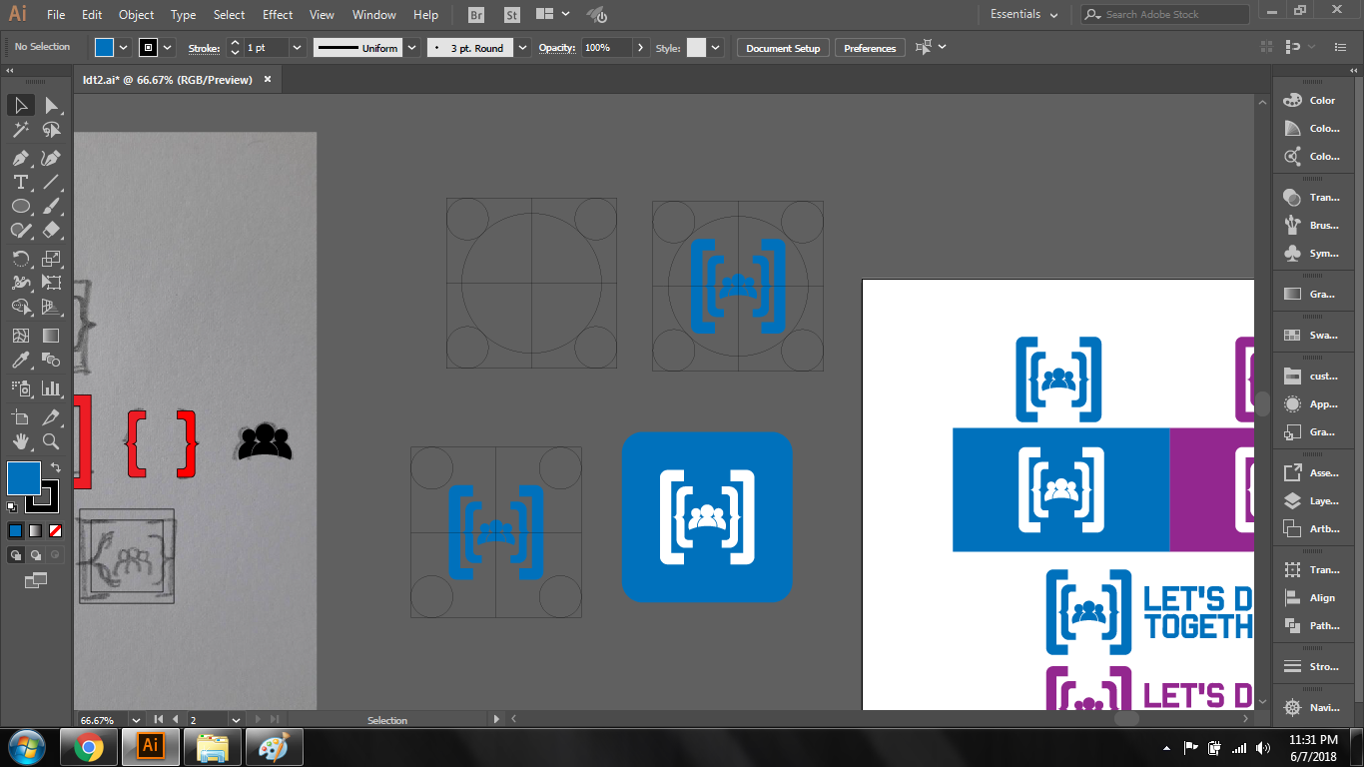Click the large blue Fill swatch
This screenshot has width=1364, height=767.
[x=24, y=478]
